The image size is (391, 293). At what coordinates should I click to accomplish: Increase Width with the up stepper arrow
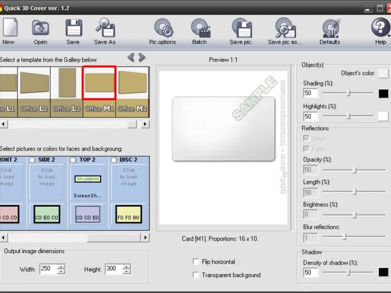coord(61,267)
